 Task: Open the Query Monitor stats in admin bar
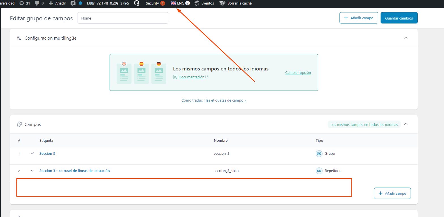(x=107, y=3)
